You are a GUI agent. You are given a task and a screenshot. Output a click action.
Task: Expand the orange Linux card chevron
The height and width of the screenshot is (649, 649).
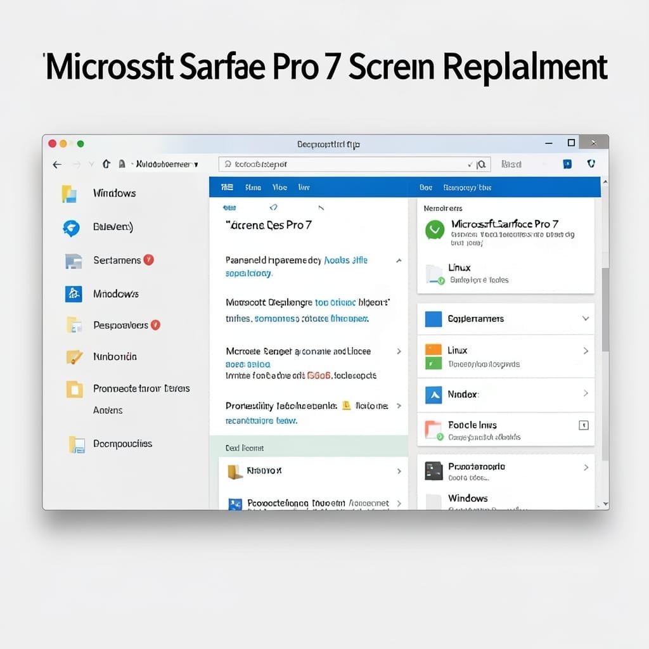[x=586, y=351]
